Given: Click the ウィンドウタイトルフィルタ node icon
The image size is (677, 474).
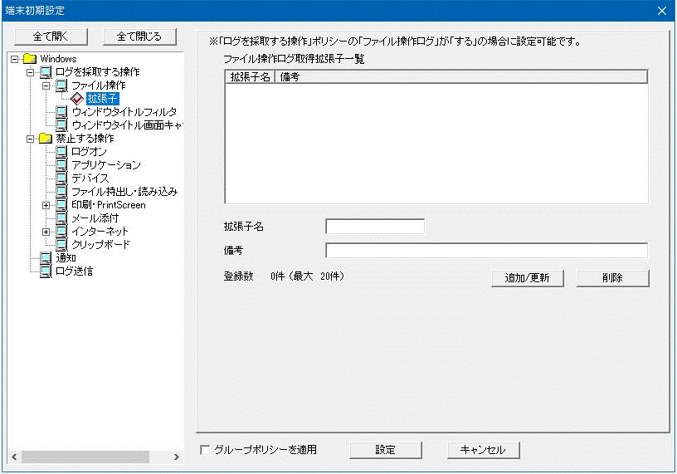Looking at the screenshot, I should pyautogui.click(x=61, y=112).
